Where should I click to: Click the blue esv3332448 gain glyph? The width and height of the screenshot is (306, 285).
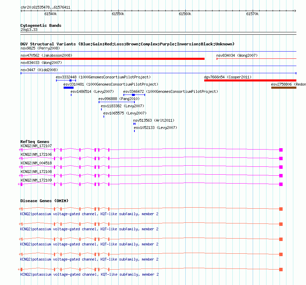coord(66,80)
